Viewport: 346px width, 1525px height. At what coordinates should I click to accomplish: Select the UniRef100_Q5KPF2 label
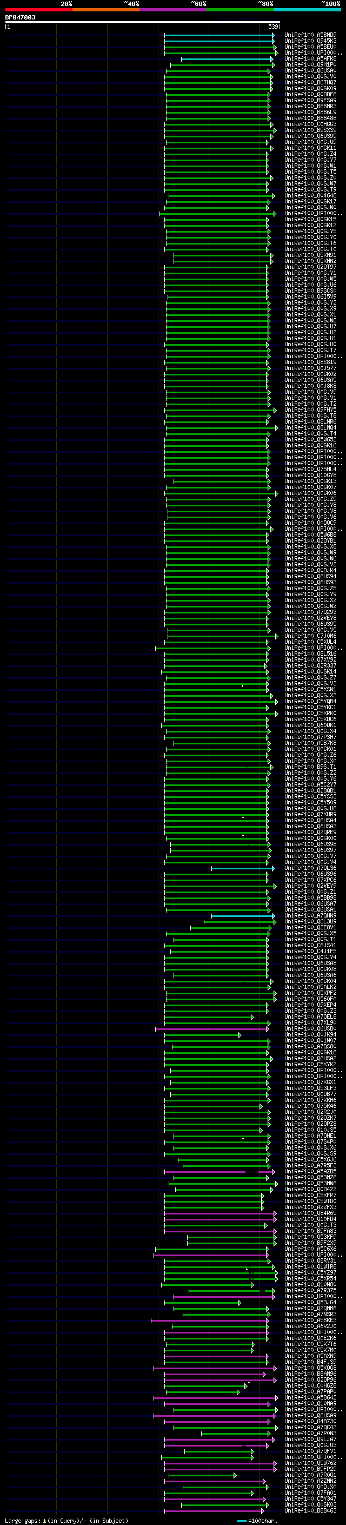[x=310, y=993]
